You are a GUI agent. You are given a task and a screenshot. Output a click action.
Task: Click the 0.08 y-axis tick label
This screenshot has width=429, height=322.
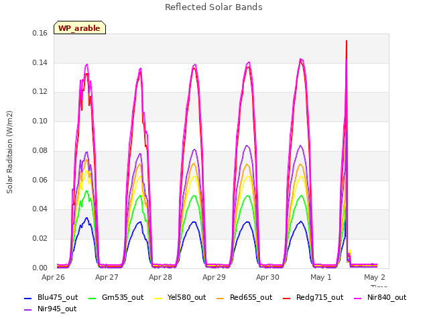coord(40,150)
